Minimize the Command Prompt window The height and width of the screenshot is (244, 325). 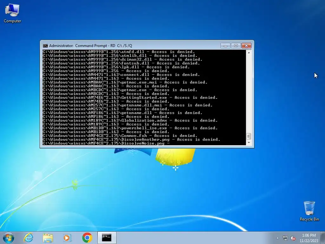226,46
